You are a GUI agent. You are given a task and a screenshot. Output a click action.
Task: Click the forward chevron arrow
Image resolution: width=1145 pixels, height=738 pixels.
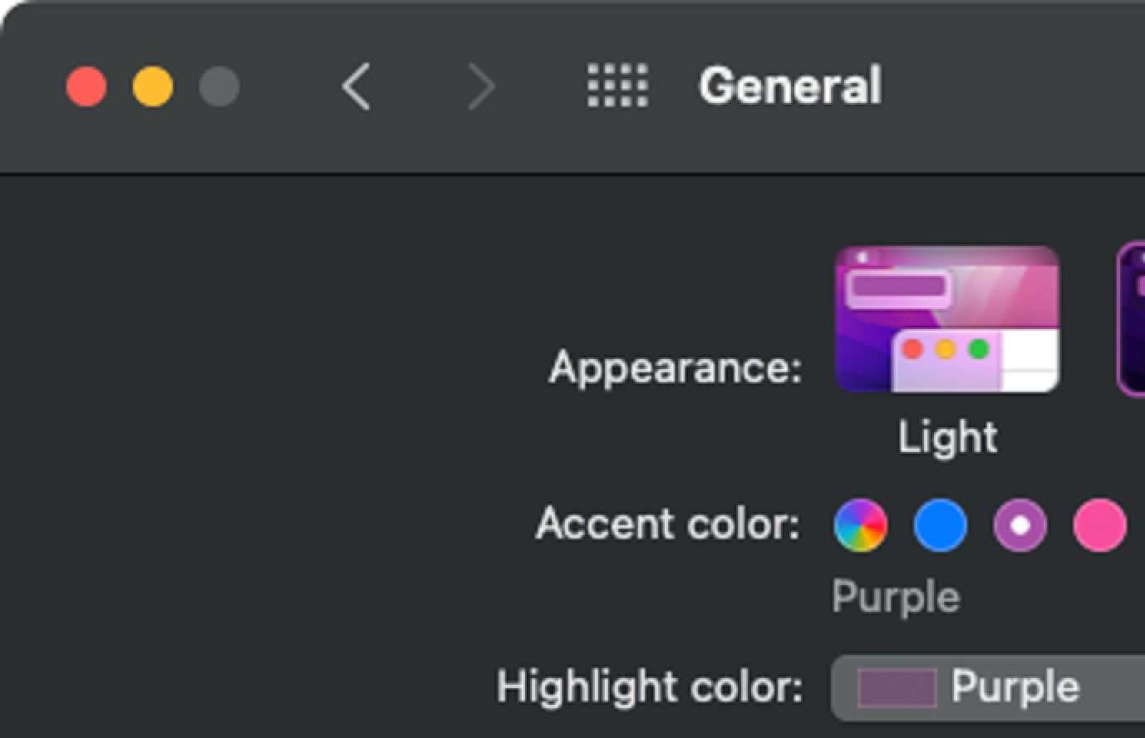tap(481, 86)
